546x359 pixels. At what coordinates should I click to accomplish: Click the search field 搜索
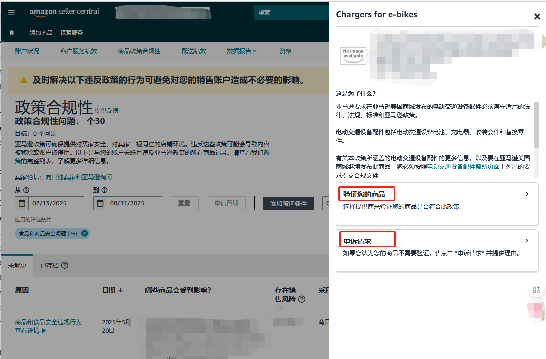[x=292, y=12]
